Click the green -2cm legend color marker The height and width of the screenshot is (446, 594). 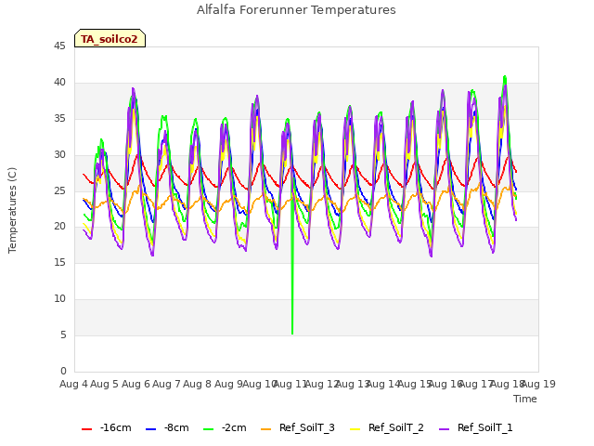[x=208, y=429]
